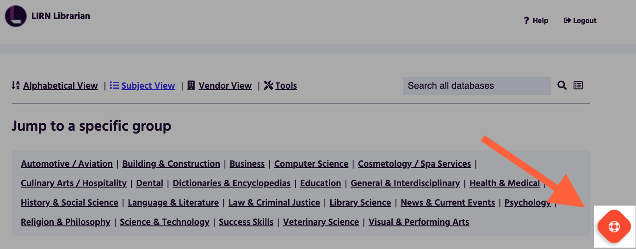Click the magnifying glass search icon

[x=562, y=85]
